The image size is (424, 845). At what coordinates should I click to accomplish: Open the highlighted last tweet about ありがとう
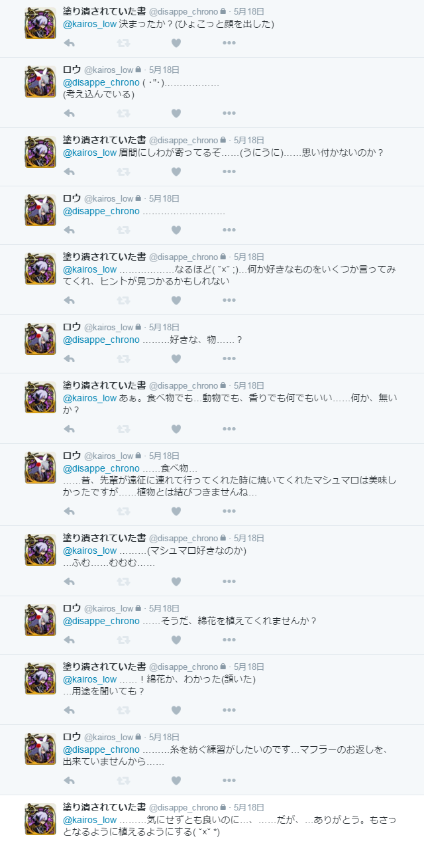(x=212, y=820)
